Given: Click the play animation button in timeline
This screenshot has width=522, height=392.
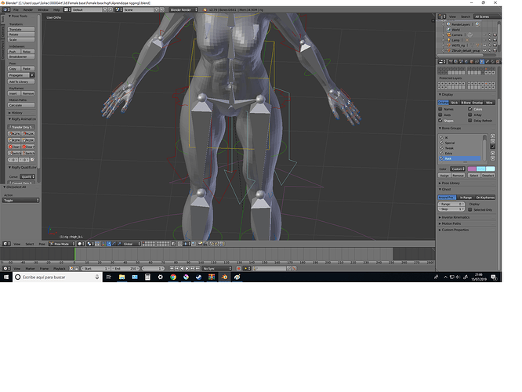Looking at the screenshot, I should (x=187, y=268).
